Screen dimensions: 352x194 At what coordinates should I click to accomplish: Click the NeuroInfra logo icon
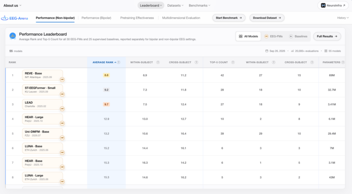click(x=323, y=6)
